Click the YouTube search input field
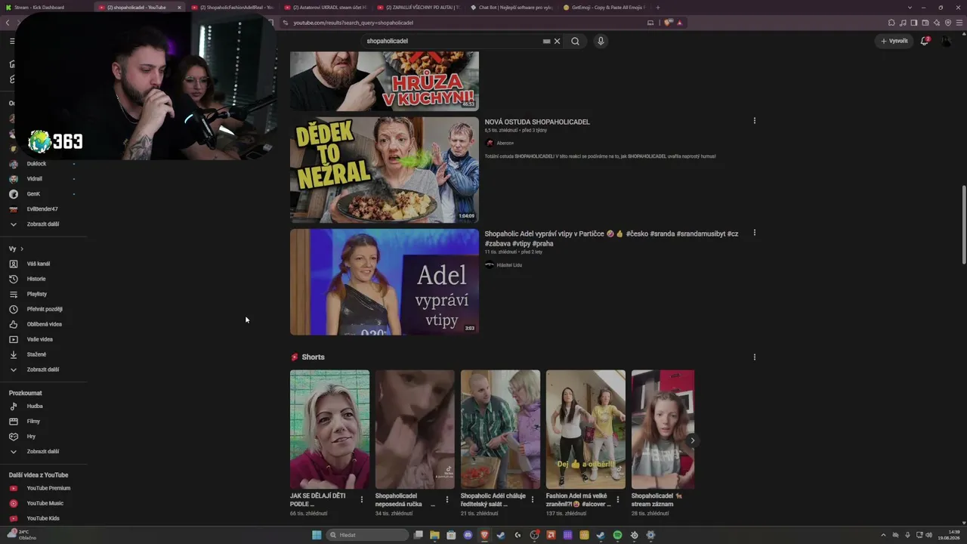This screenshot has width=967, height=544. coord(452,42)
